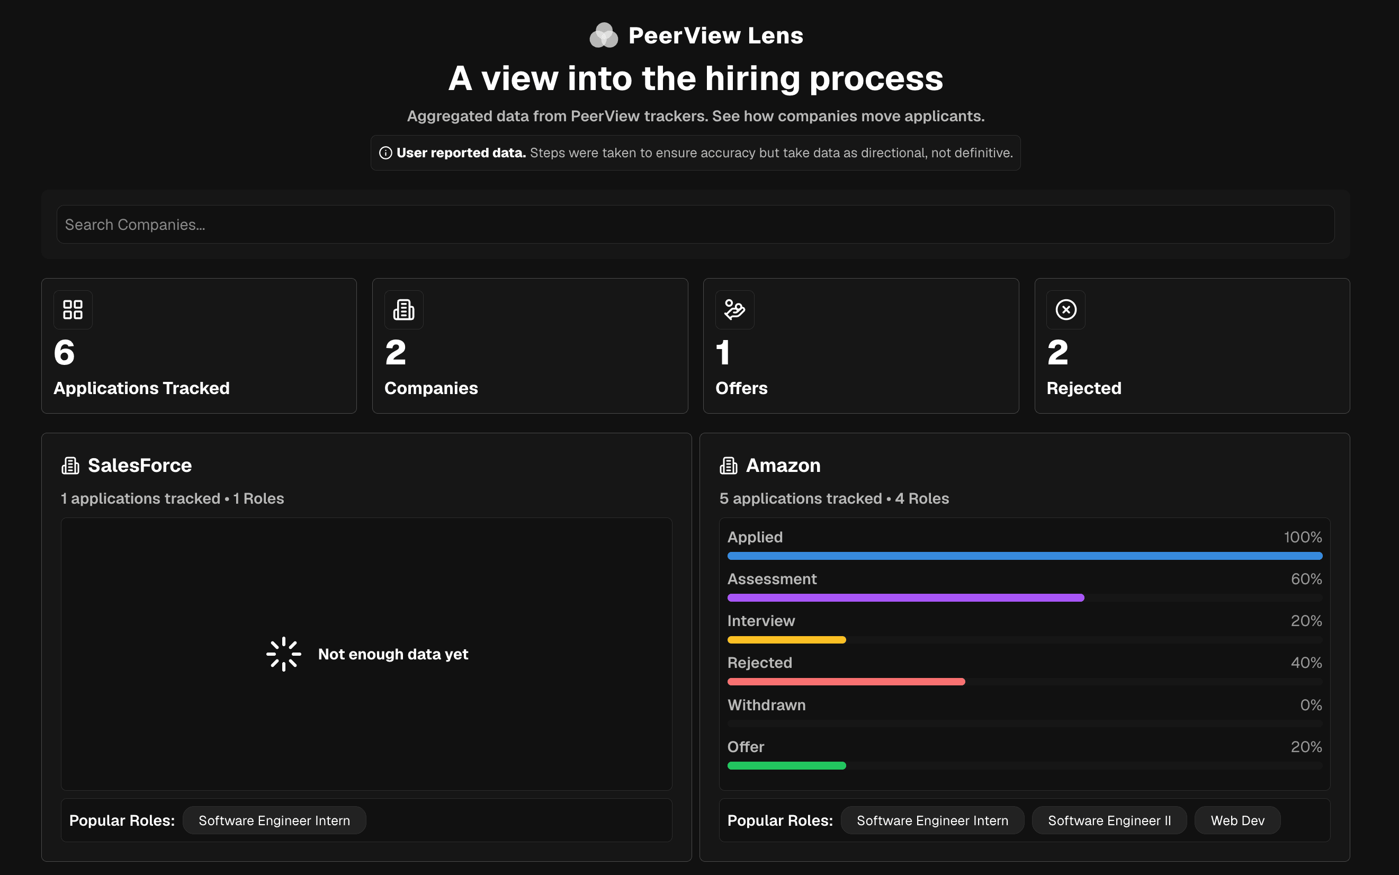Click the 20% value for Offer
1399x875 pixels.
click(x=1306, y=746)
